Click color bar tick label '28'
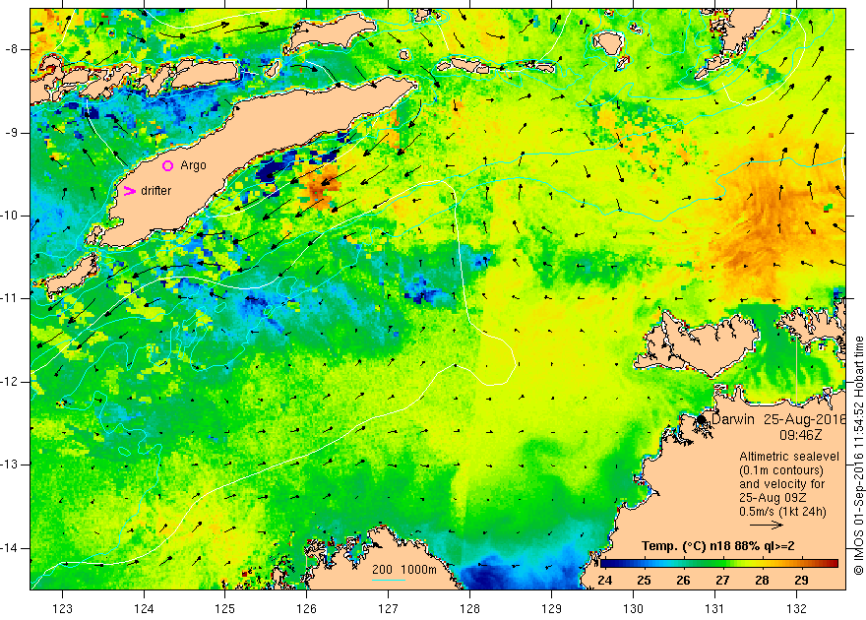The image size is (866, 620). 762,581
